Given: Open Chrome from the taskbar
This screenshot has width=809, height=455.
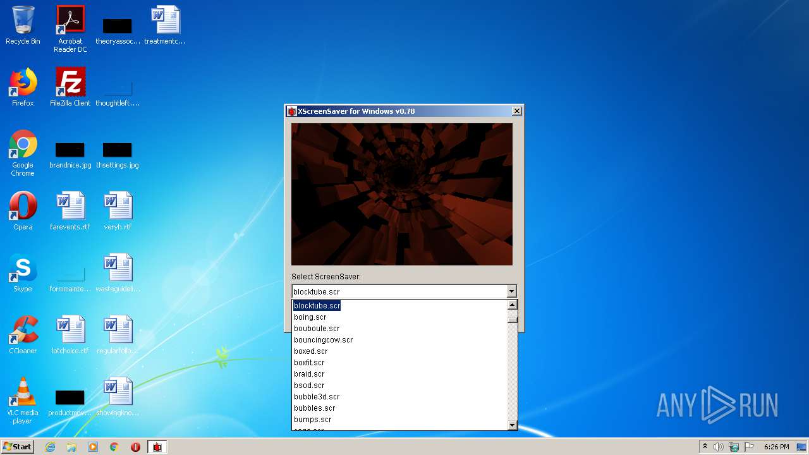Looking at the screenshot, I should [x=114, y=447].
